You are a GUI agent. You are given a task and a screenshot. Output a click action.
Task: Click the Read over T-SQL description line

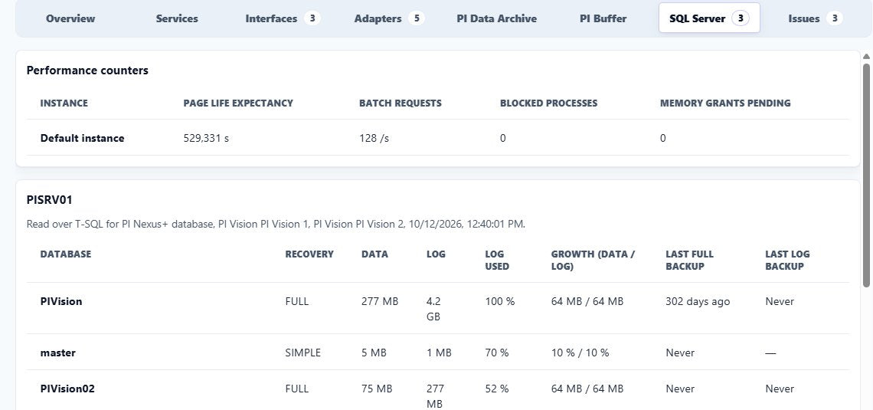276,224
